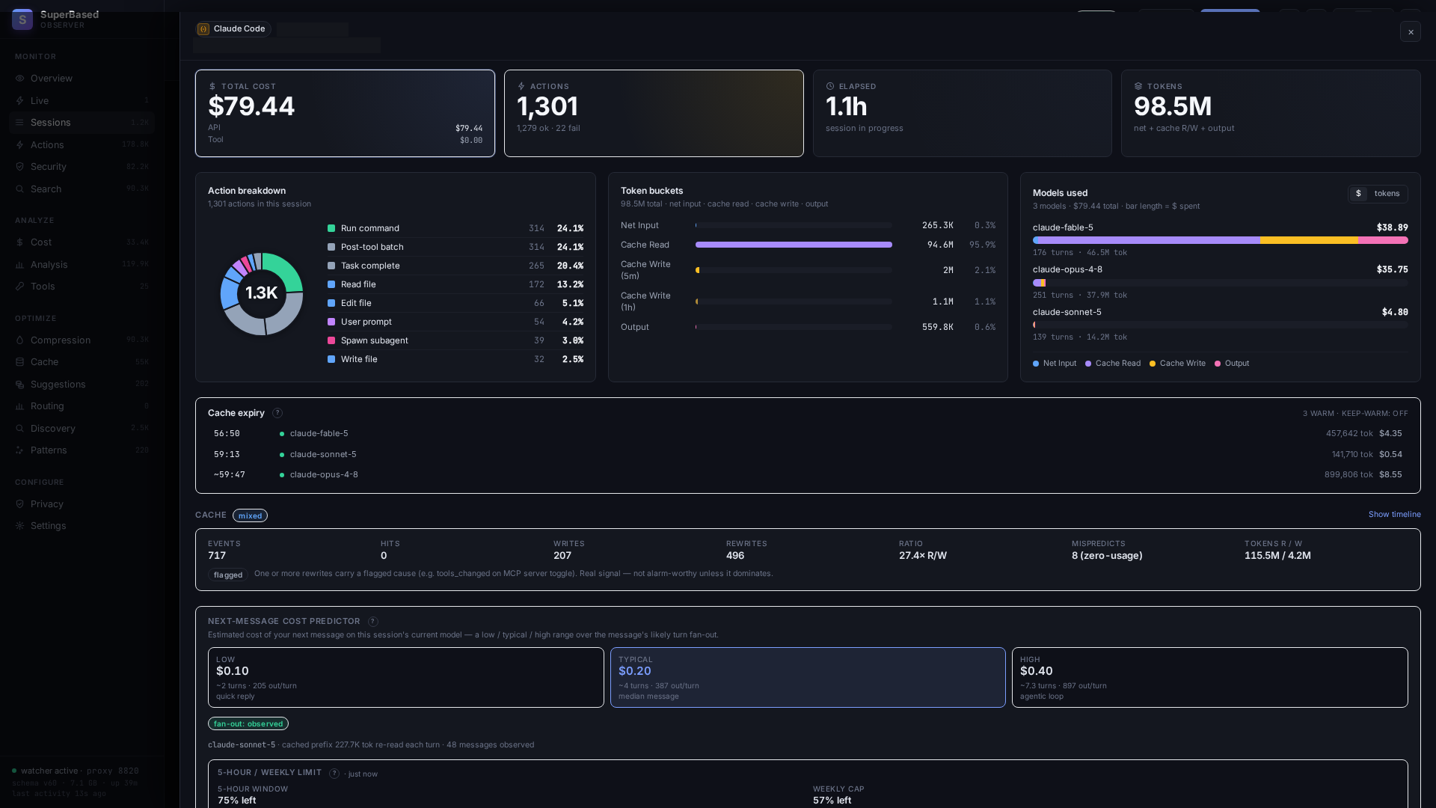Click the Sessions list icon in sidebar

[20, 123]
